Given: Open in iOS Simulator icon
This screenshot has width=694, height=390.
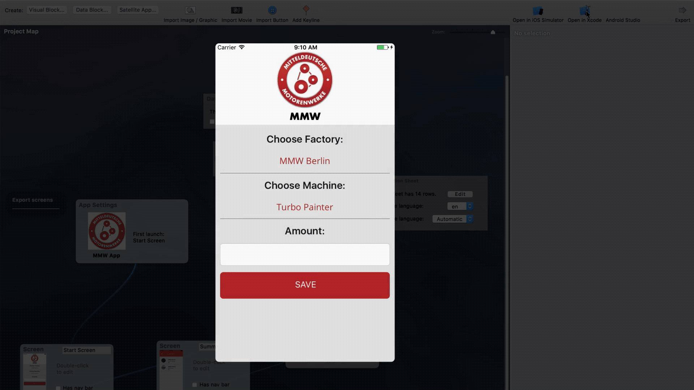Looking at the screenshot, I should click(x=537, y=10).
